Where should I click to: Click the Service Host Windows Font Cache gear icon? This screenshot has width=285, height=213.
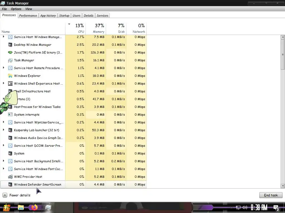coord(10,169)
